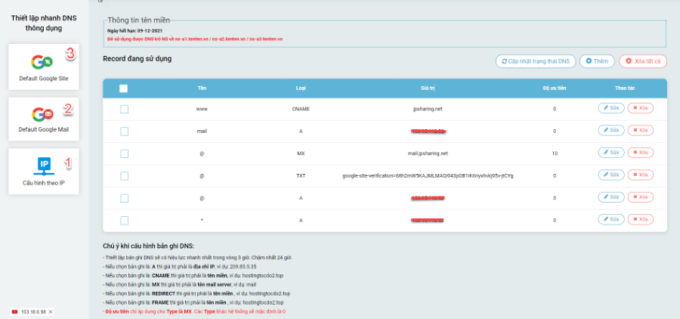The width and height of the screenshot is (680, 319).
Task: Edit the @ A record with Sửa
Action: click(611, 197)
